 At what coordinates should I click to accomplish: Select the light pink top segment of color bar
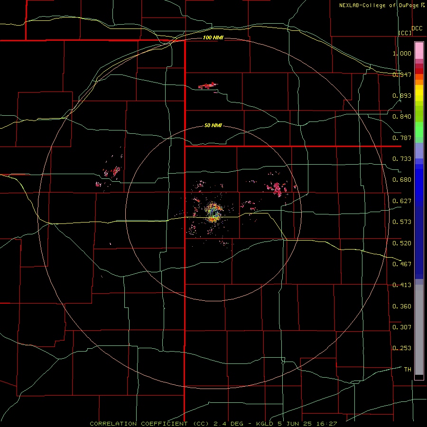point(419,50)
